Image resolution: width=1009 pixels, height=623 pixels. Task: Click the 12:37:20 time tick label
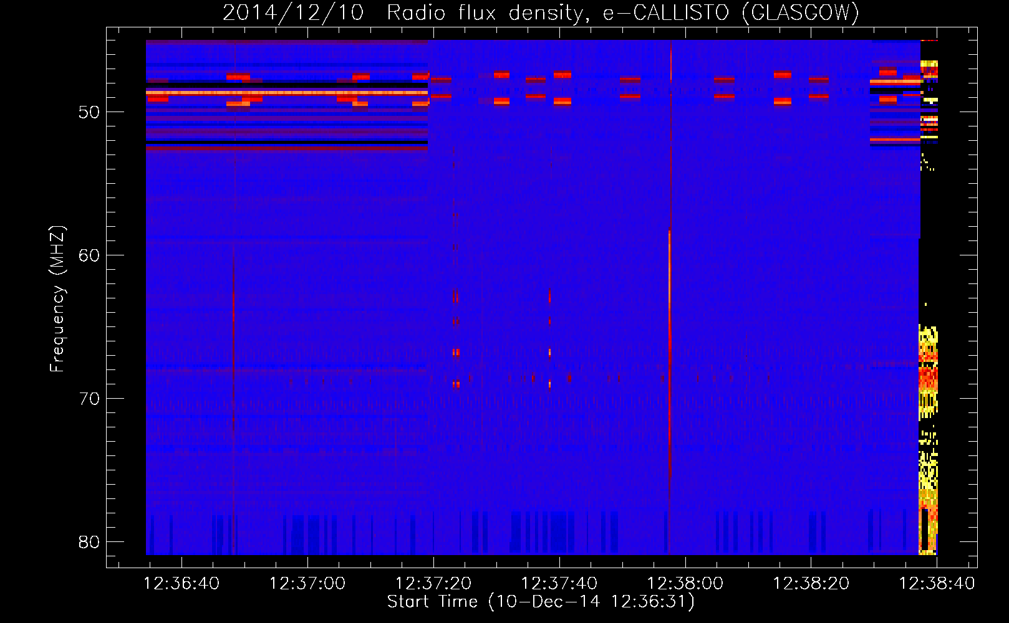433,584
